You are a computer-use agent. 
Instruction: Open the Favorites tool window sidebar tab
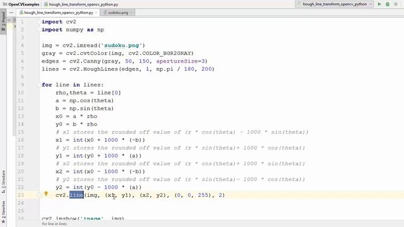pos(3,212)
